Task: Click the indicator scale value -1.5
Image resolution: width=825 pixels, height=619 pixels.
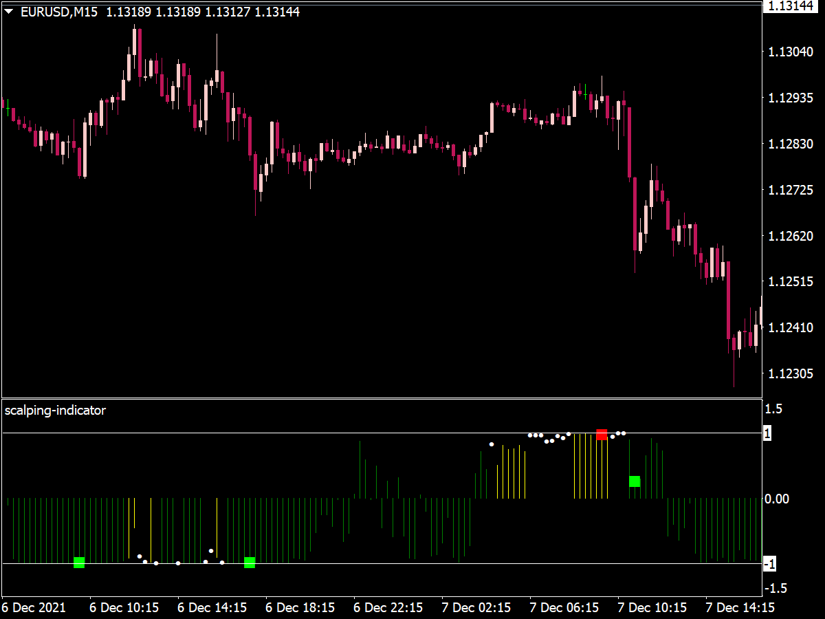Action: [776, 588]
